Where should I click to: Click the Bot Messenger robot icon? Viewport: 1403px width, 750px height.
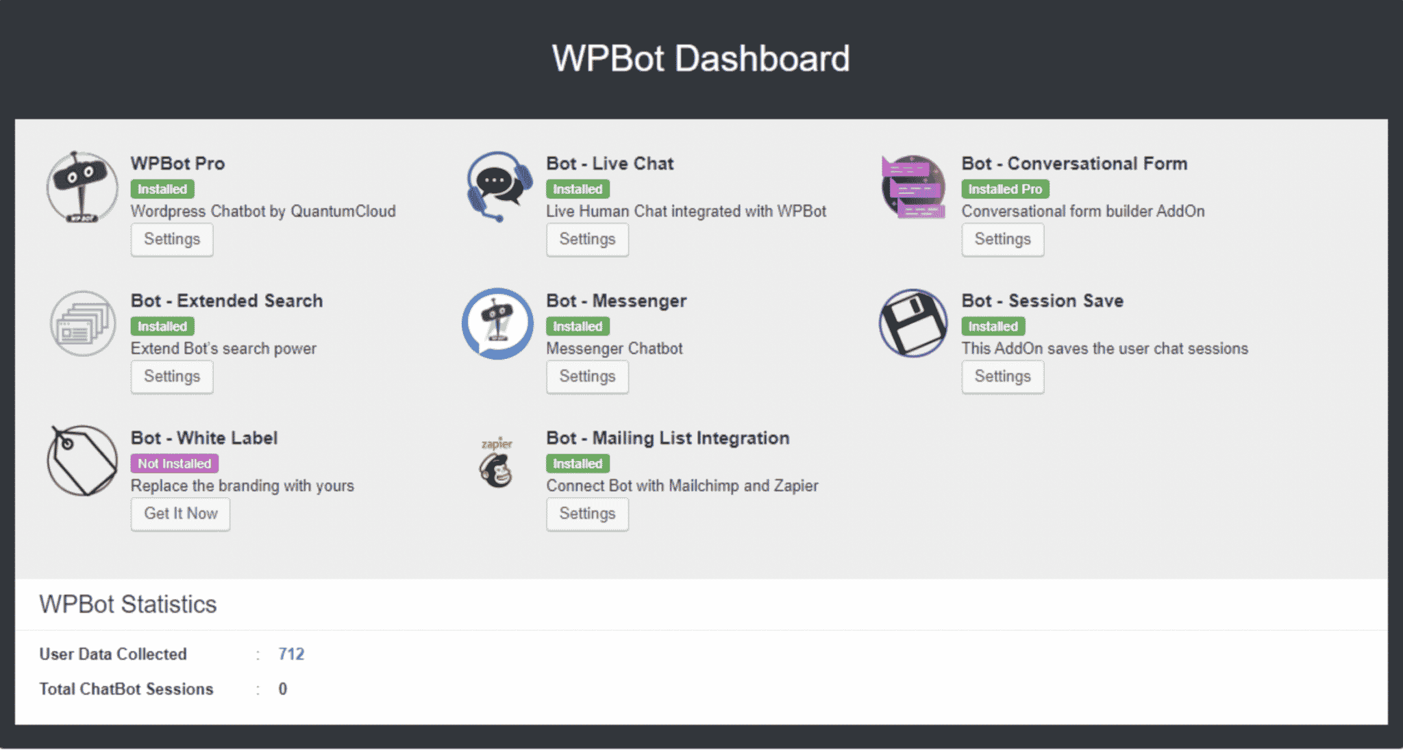point(497,323)
